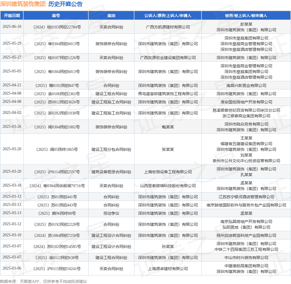Viewport: 291px width, 284px height.
Task: Click the date cell 2025-05-05
Action: (x=12, y=71)
